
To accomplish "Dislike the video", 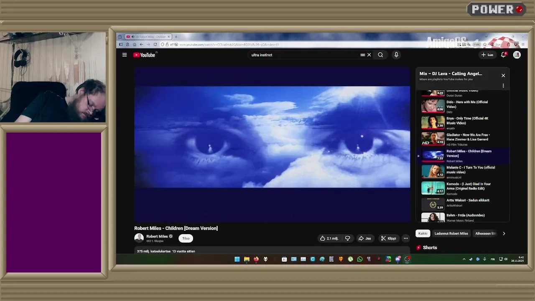I will click(x=347, y=238).
